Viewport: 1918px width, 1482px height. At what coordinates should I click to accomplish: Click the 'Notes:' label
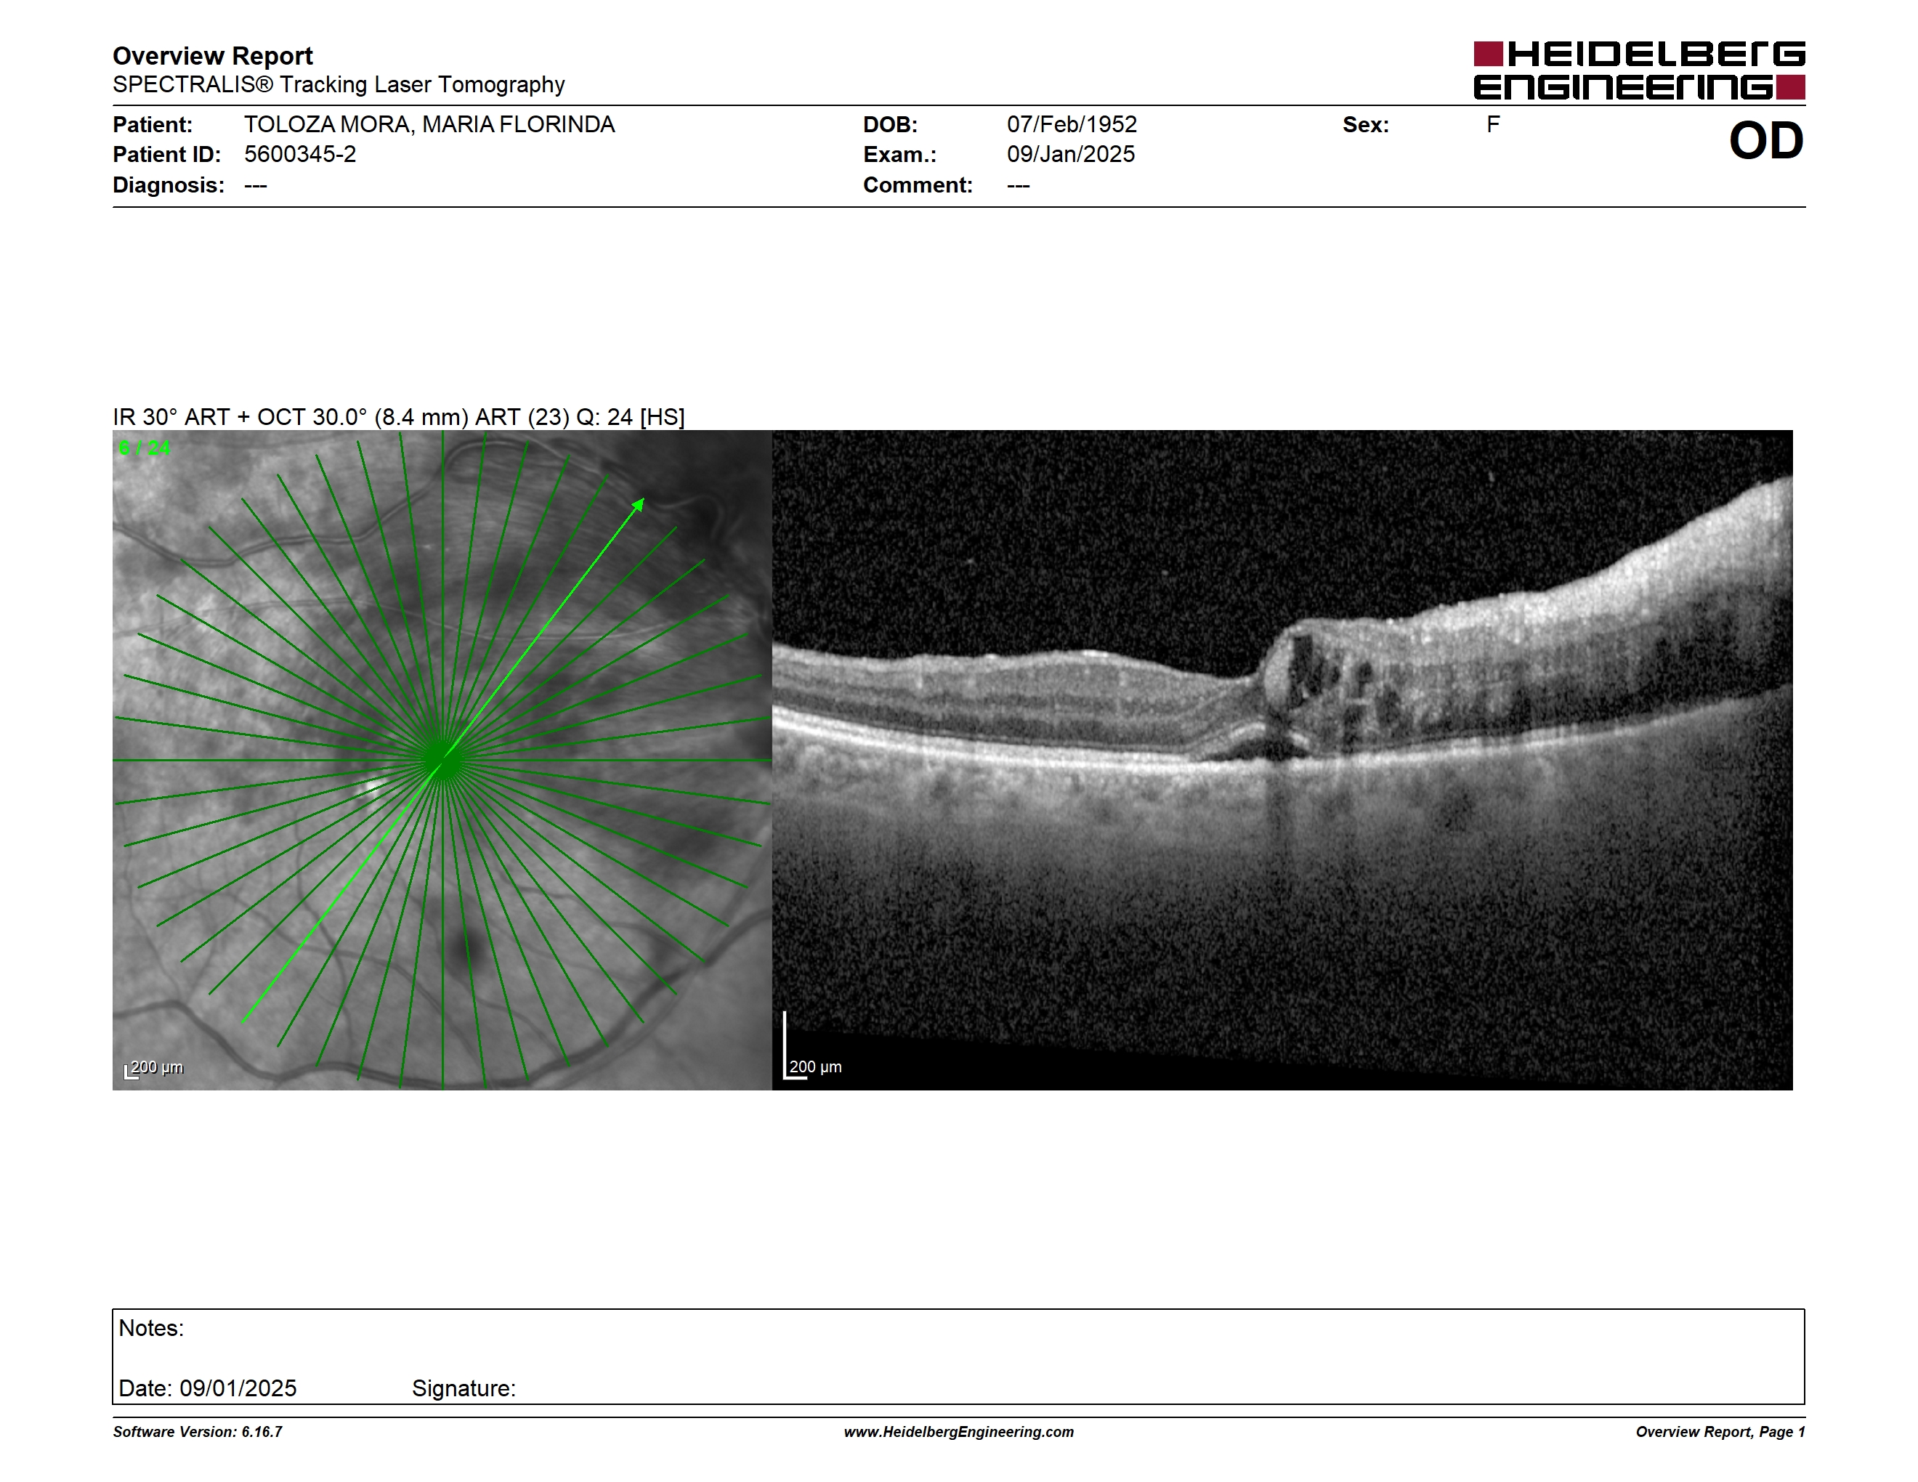tap(151, 1329)
